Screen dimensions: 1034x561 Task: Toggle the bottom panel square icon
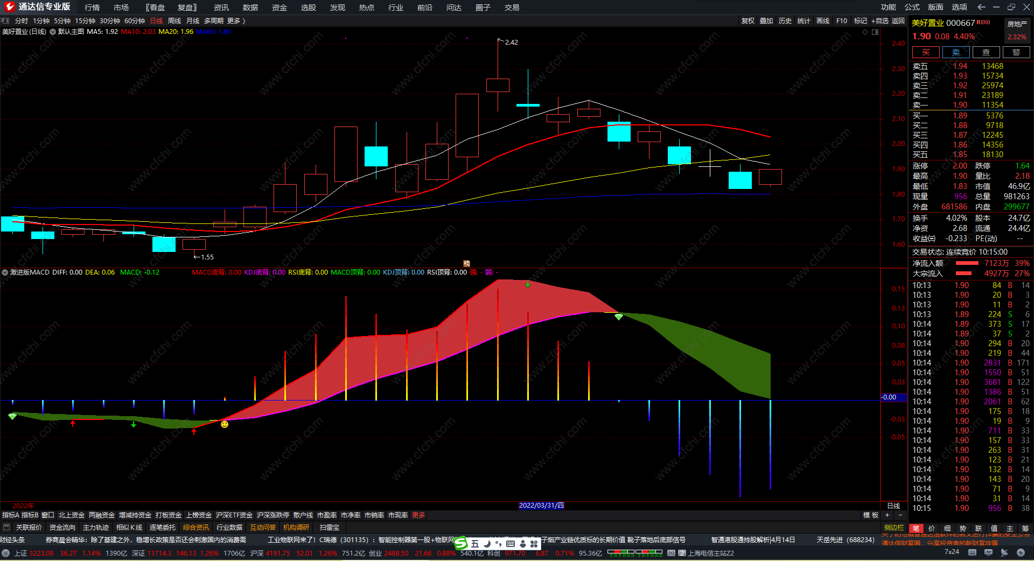[6, 528]
